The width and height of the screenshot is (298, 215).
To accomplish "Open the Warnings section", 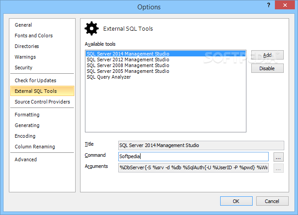I will [x=25, y=57].
